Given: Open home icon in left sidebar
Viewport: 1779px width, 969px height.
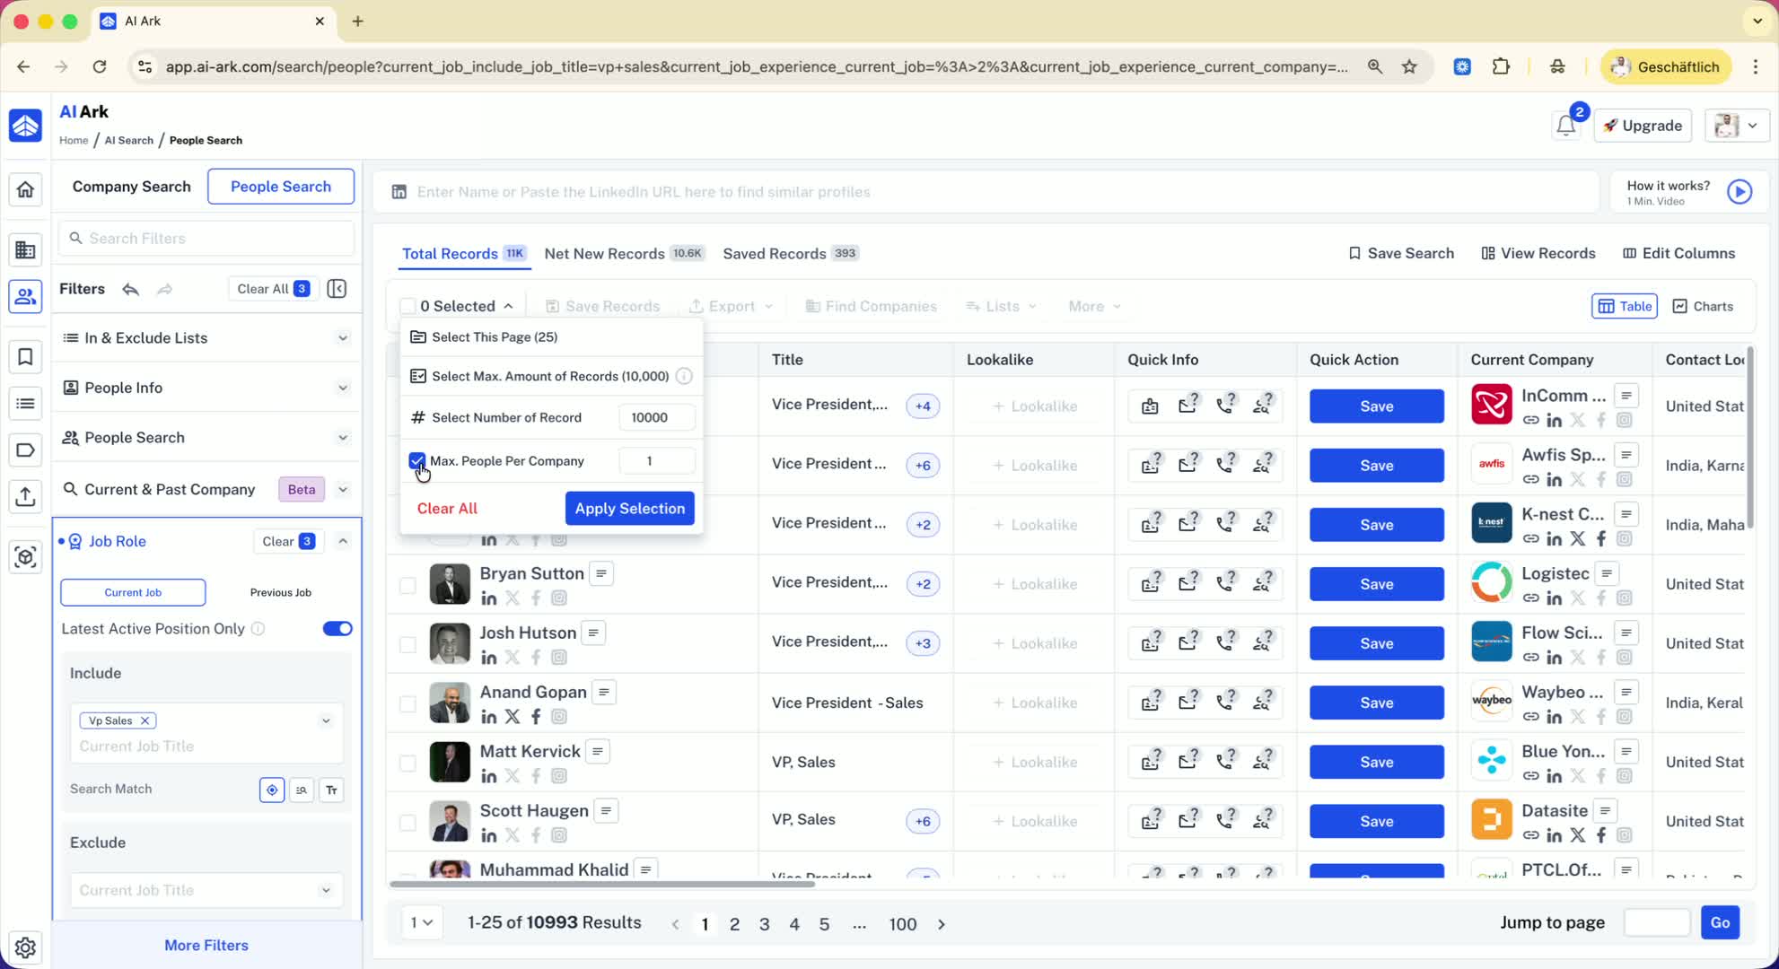Looking at the screenshot, I should tap(25, 189).
